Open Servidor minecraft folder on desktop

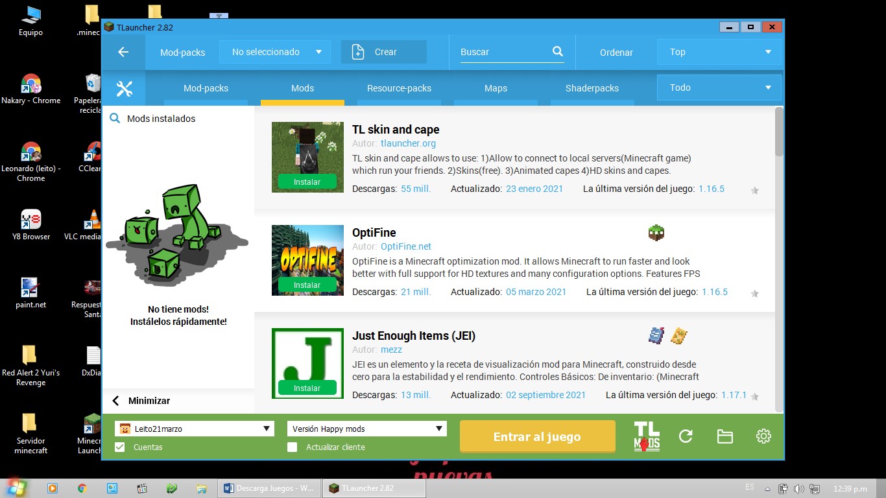[x=30, y=434]
